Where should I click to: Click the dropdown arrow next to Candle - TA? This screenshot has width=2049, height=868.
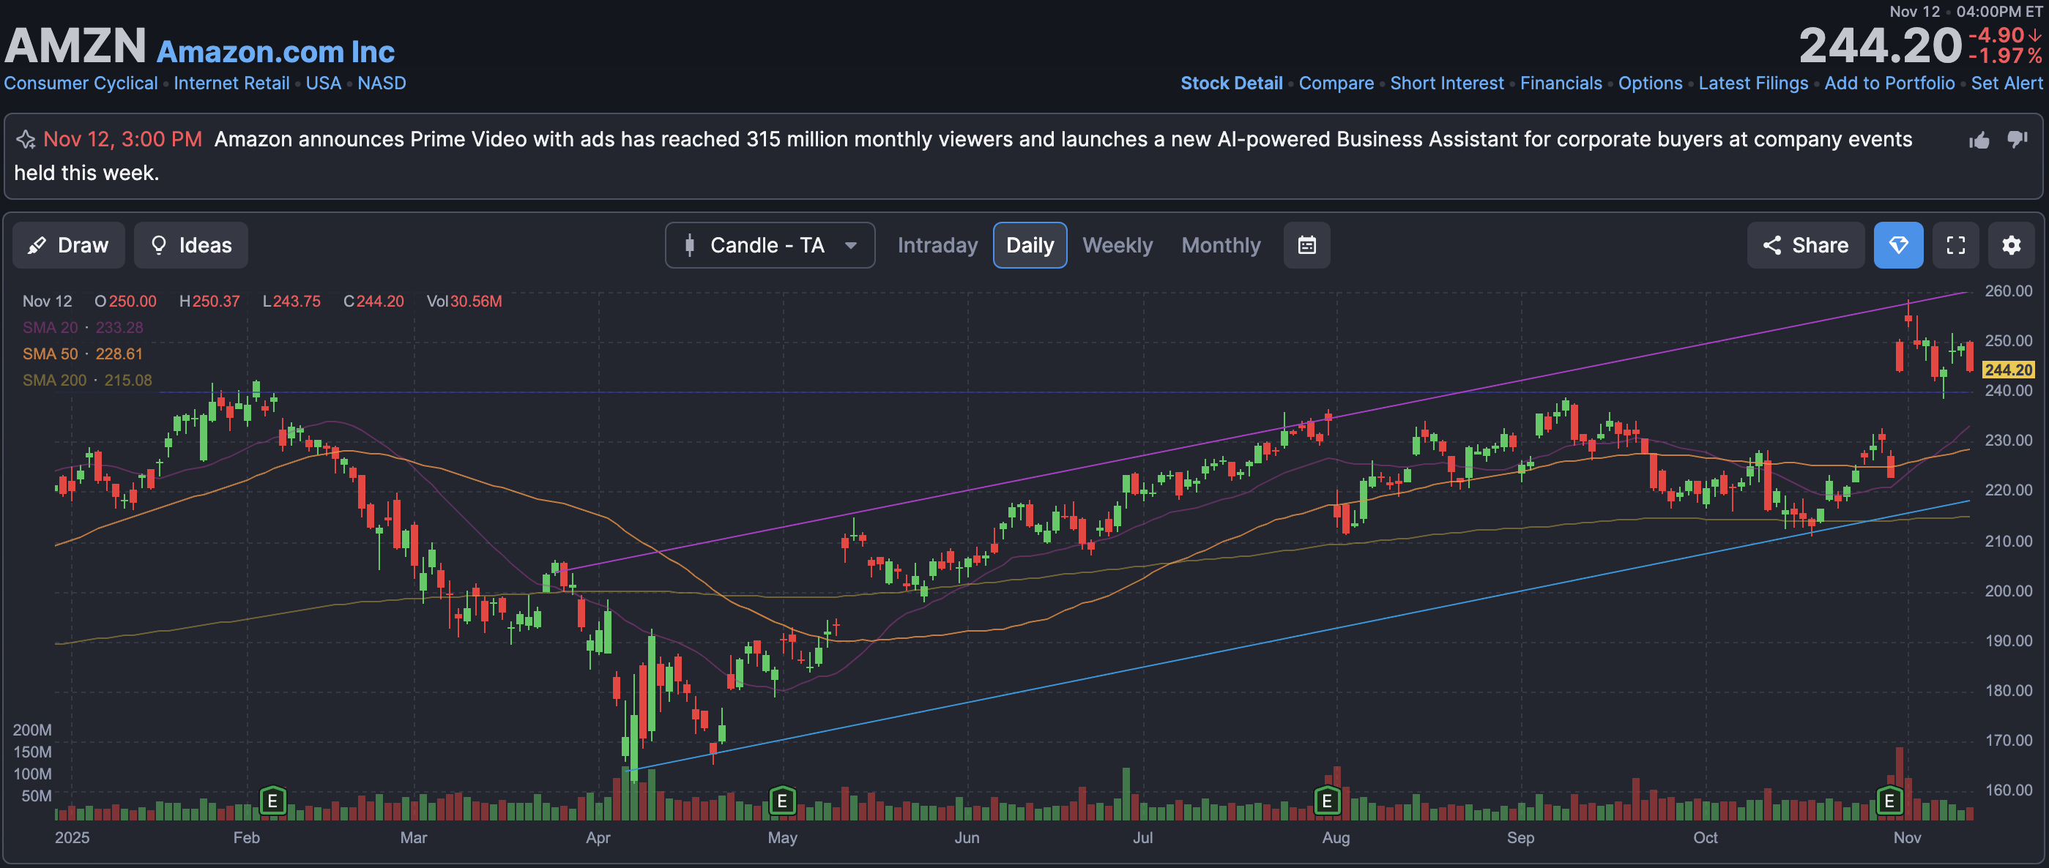click(850, 245)
